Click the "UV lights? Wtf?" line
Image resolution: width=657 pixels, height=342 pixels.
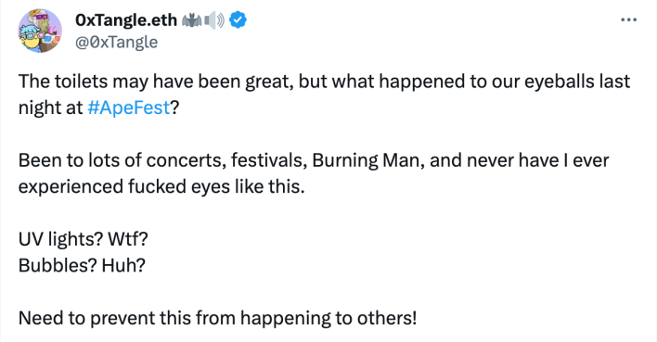tap(83, 239)
